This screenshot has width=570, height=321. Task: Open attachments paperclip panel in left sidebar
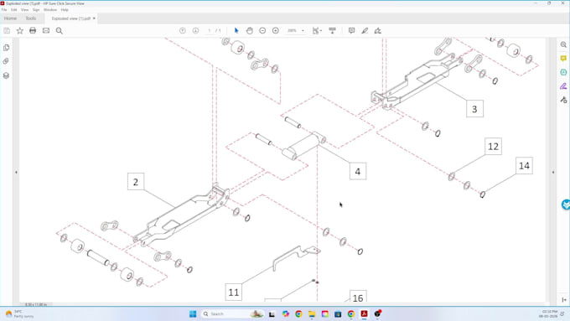coord(6,61)
